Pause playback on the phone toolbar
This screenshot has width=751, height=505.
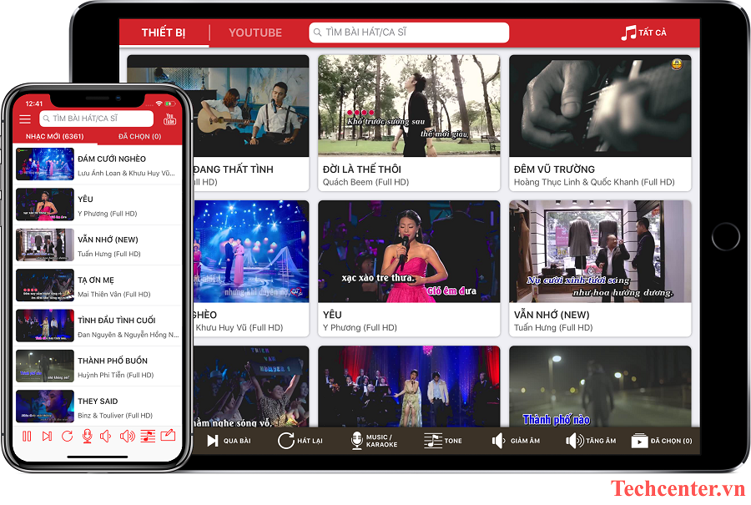pos(27,436)
